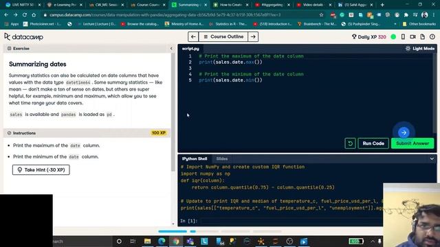The width and height of the screenshot is (440, 247).
Task: Show hidden system tray icons chevron
Action: pyautogui.click(x=373, y=241)
